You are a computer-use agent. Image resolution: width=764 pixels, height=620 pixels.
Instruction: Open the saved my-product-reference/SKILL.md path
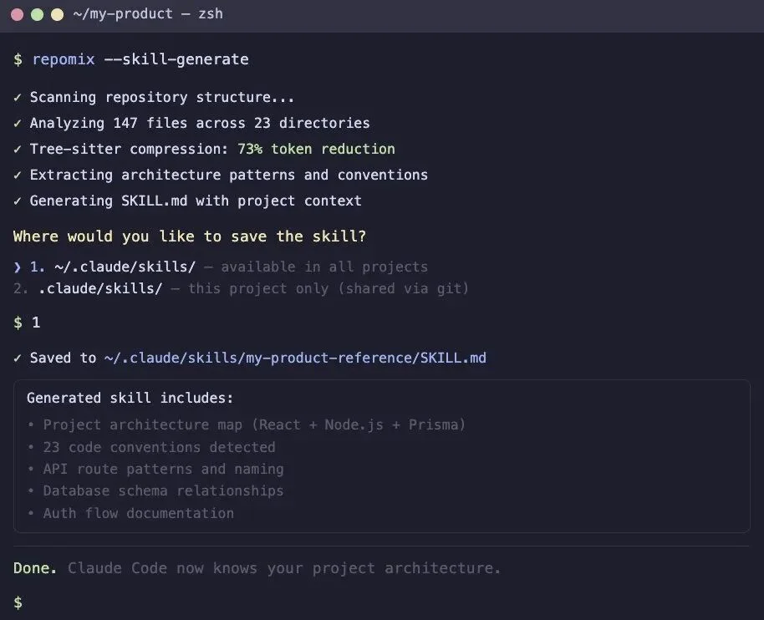(295, 358)
